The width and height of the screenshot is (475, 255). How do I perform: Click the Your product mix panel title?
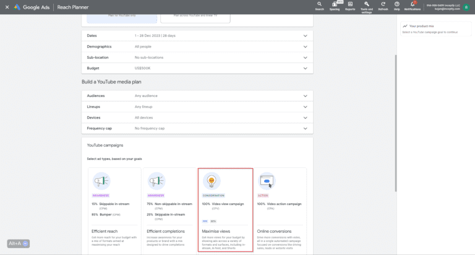tap(421, 26)
